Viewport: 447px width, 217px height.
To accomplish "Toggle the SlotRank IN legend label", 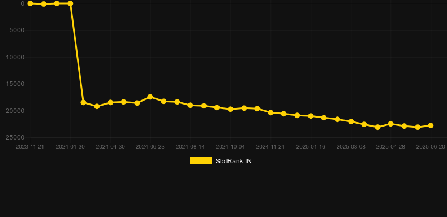I will point(234,161).
